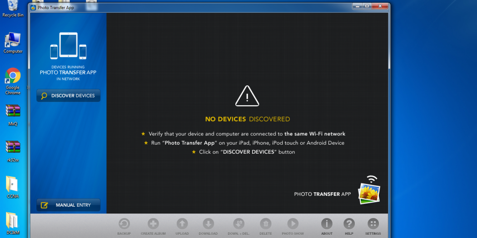Select the MxQ archive on the desktop
This screenshot has height=238, width=477.
[x=13, y=115]
